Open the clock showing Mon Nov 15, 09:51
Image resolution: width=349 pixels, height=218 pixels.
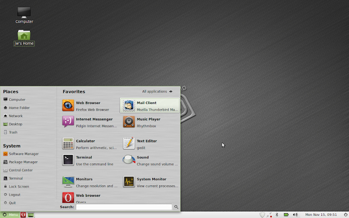[321, 215]
